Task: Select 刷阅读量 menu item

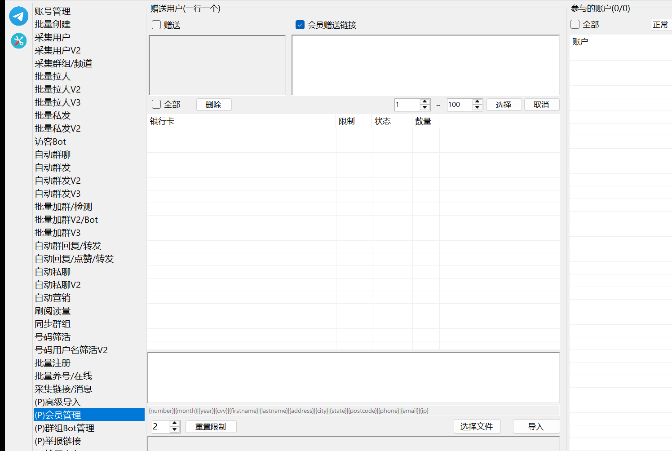Action: pyautogui.click(x=53, y=311)
